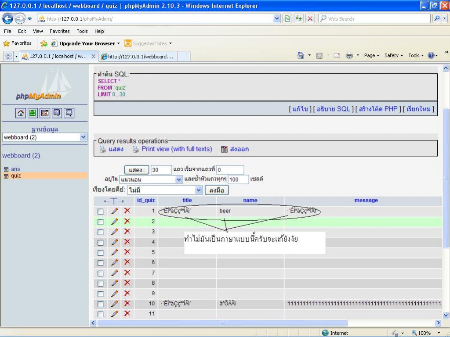Click the ลงมือ Go button
The image size is (450, 337).
point(217,190)
